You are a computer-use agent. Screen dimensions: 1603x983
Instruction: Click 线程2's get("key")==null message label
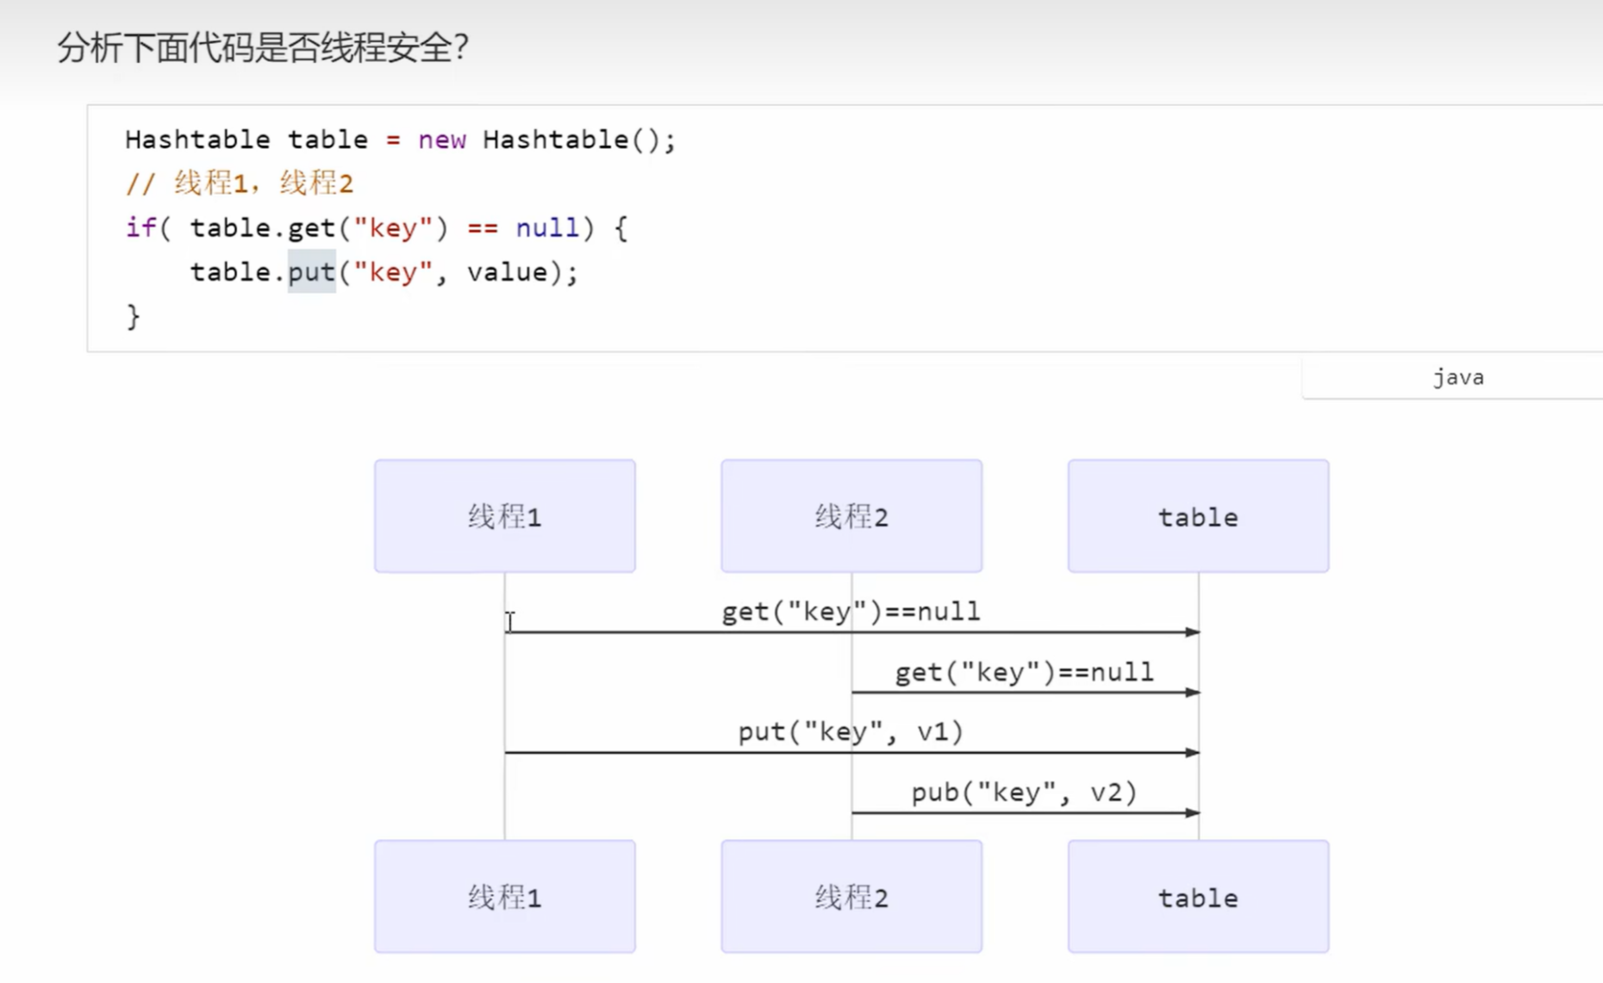click(1024, 672)
